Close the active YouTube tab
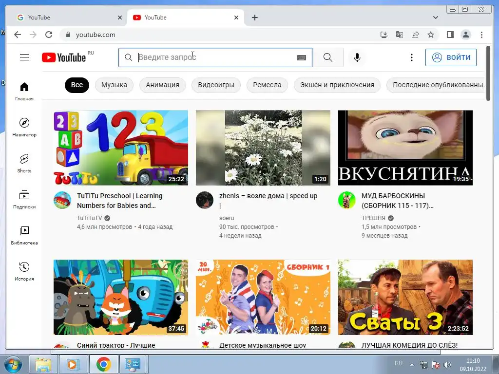The image size is (499, 374). pyautogui.click(x=236, y=18)
